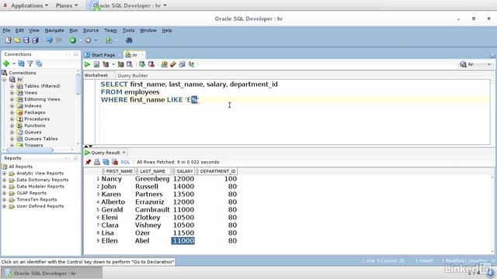
Task: Open the File menu
Action: tap(6, 30)
